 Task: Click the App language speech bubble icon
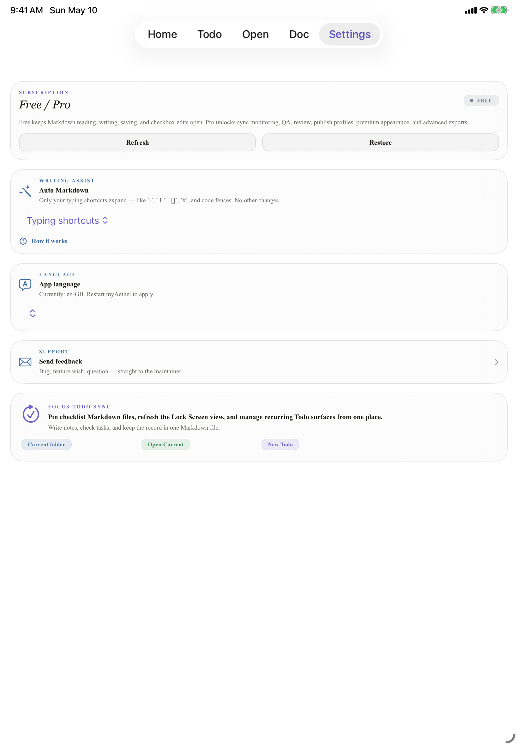point(25,285)
